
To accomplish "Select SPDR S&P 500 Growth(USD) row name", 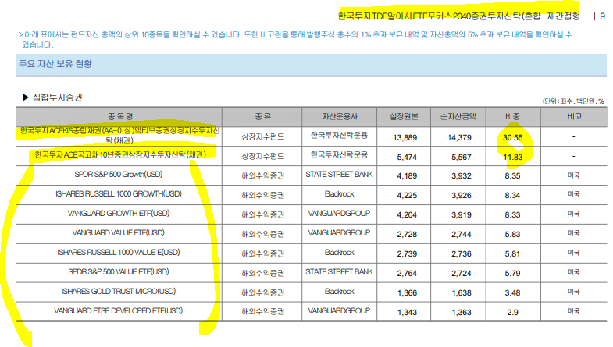I will click(x=119, y=174).
